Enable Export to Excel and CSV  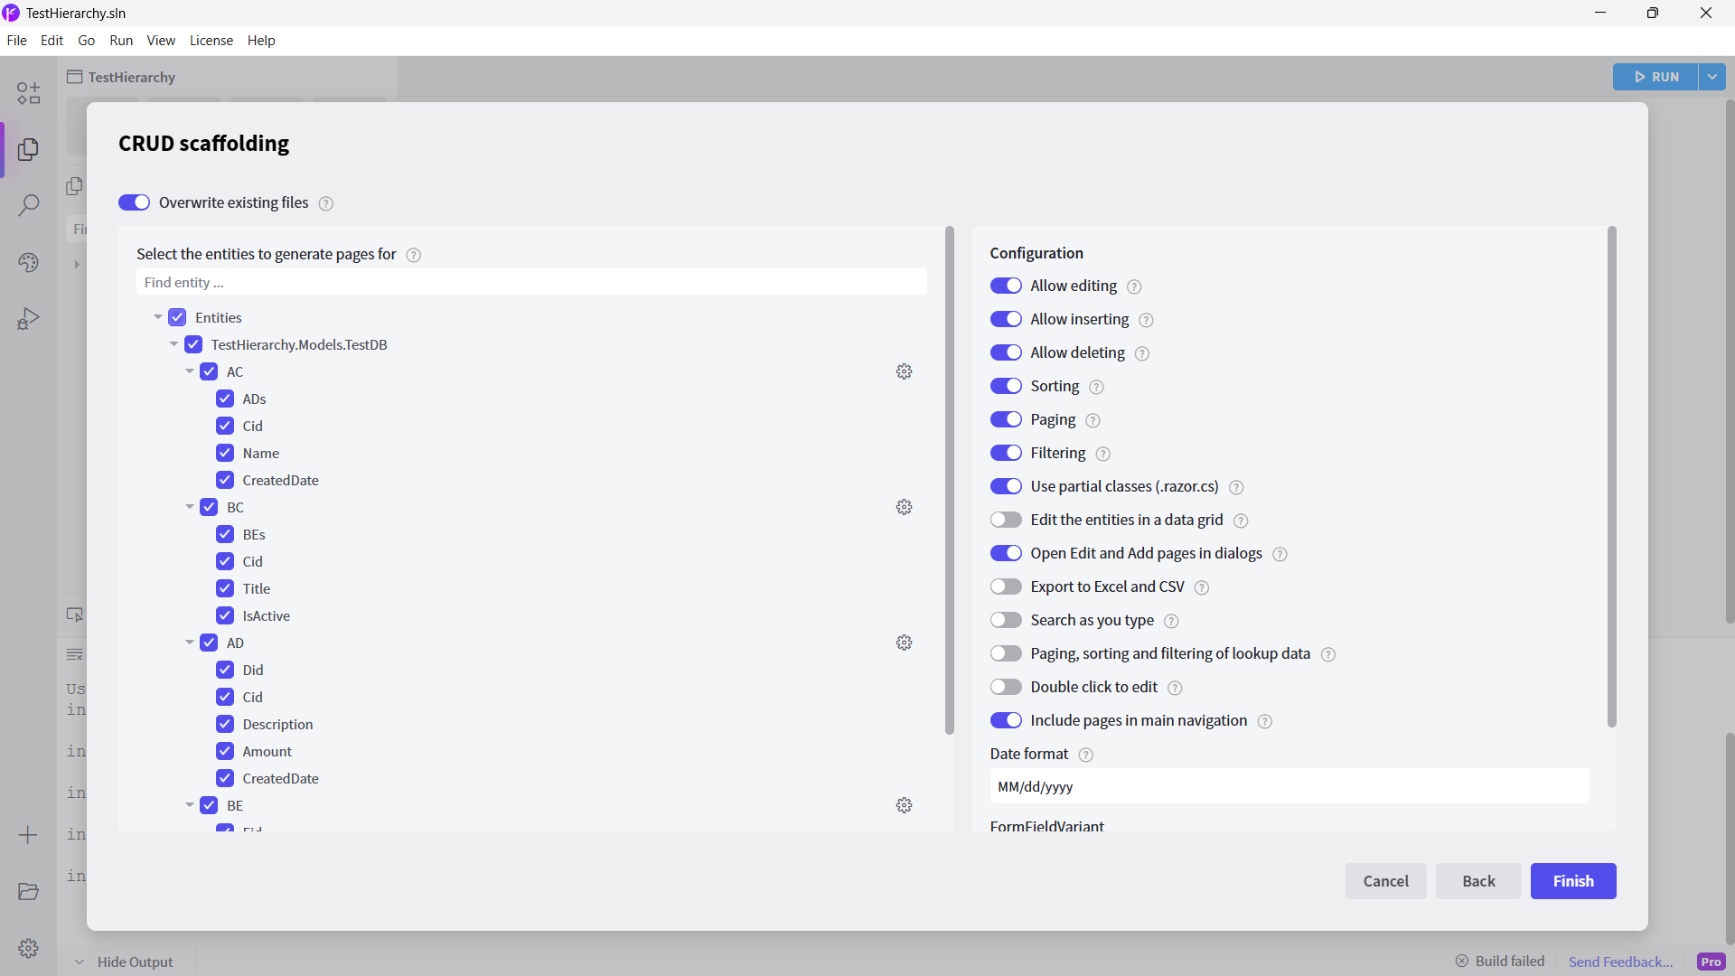pos(1006,587)
